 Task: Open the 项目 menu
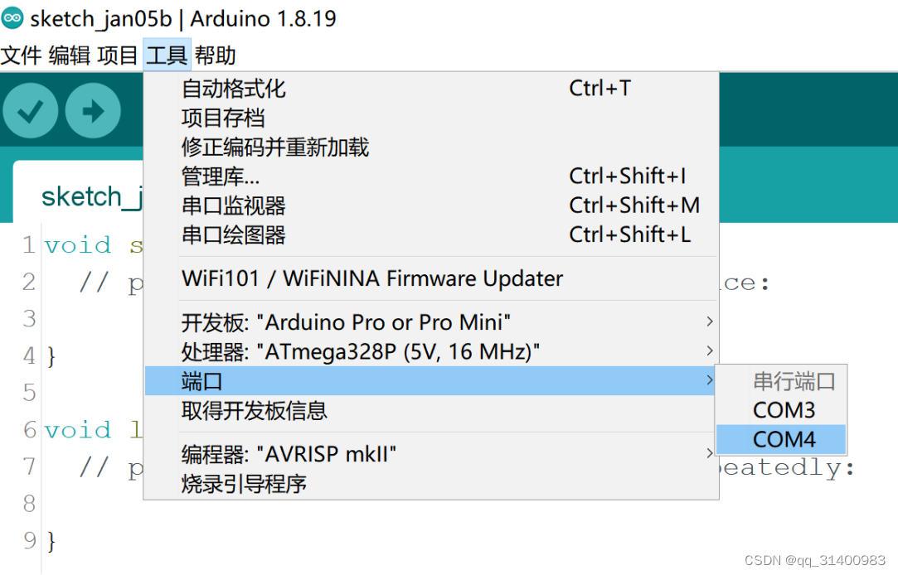[118, 56]
